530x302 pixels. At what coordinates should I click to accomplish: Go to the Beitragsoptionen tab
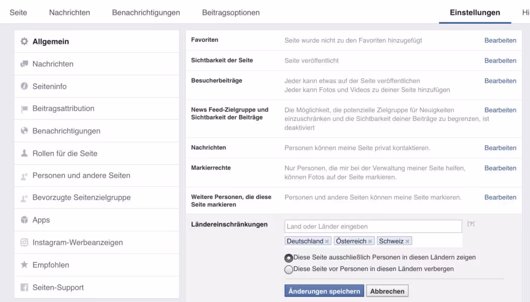click(x=231, y=12)
